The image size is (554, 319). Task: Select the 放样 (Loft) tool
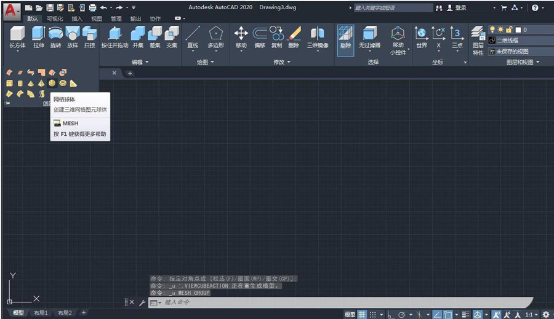pos(73,37)
